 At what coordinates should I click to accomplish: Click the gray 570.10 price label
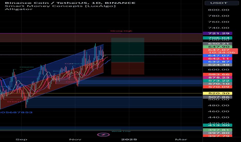coord(217,84)
